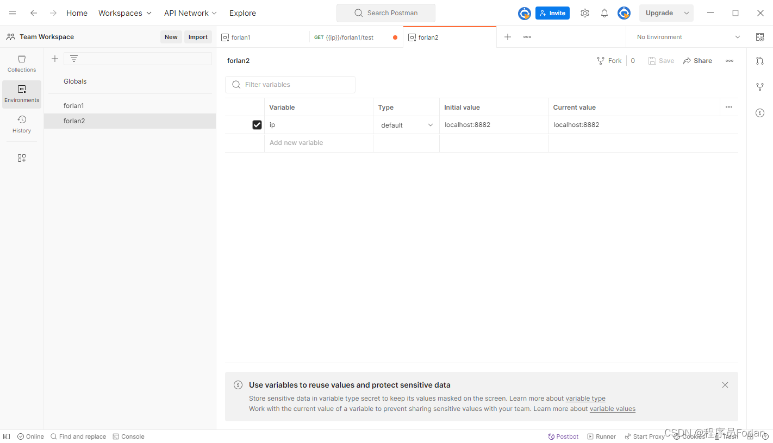Go back with the left arrow
This screenshot has width=773, height=443.
tap(34, 13)
